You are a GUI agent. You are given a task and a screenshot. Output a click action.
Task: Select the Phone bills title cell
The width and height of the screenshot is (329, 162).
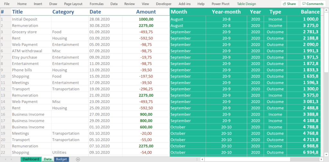point(31,70)
